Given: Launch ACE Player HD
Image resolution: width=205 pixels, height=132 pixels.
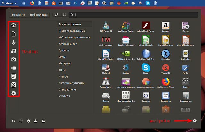Looking at the screenshot, I should [x=106, y=27].
